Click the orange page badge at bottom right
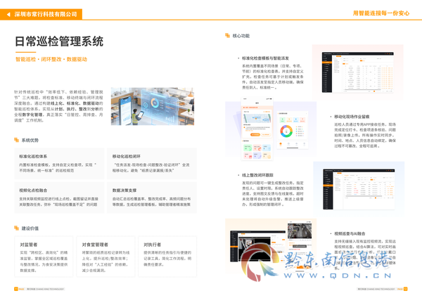 [405, 289]
